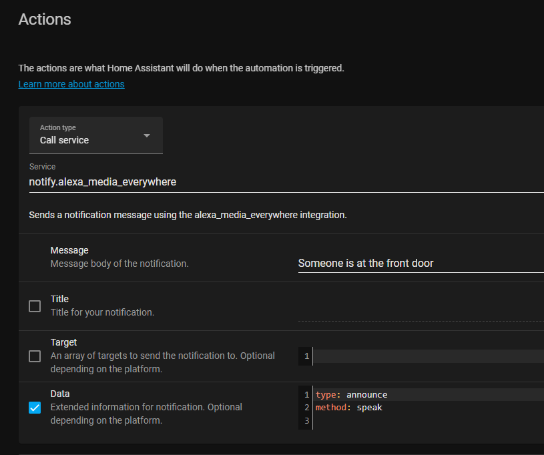544x455 pixels.
Task: Uncheck the Data checkbox
Action: pyautogui.click(x=35, y=408)
